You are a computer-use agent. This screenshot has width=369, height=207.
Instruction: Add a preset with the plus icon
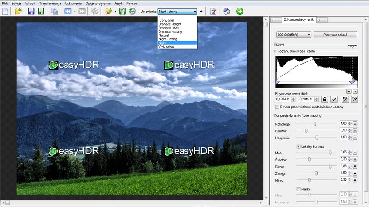[x=201, y=11]
